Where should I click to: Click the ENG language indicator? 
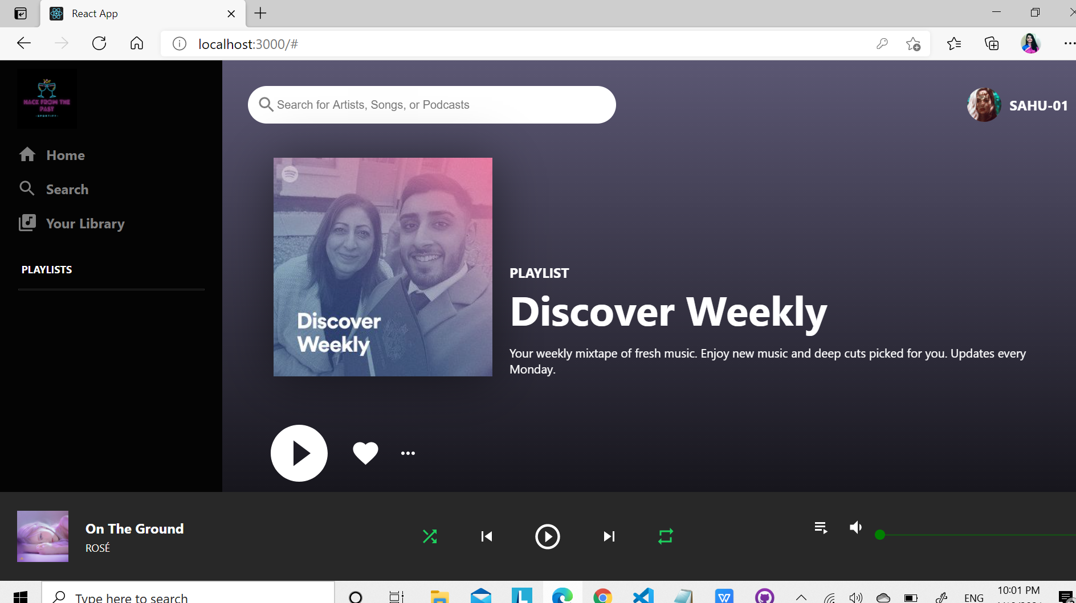point(974,598)
